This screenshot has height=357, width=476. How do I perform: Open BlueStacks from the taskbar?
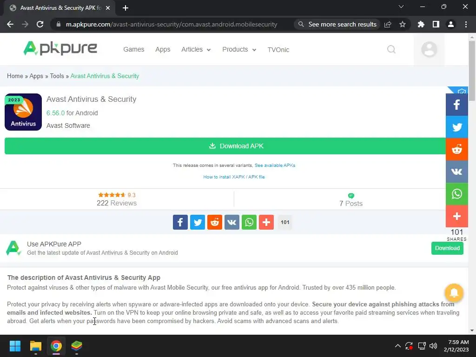[x=77, y=346]
